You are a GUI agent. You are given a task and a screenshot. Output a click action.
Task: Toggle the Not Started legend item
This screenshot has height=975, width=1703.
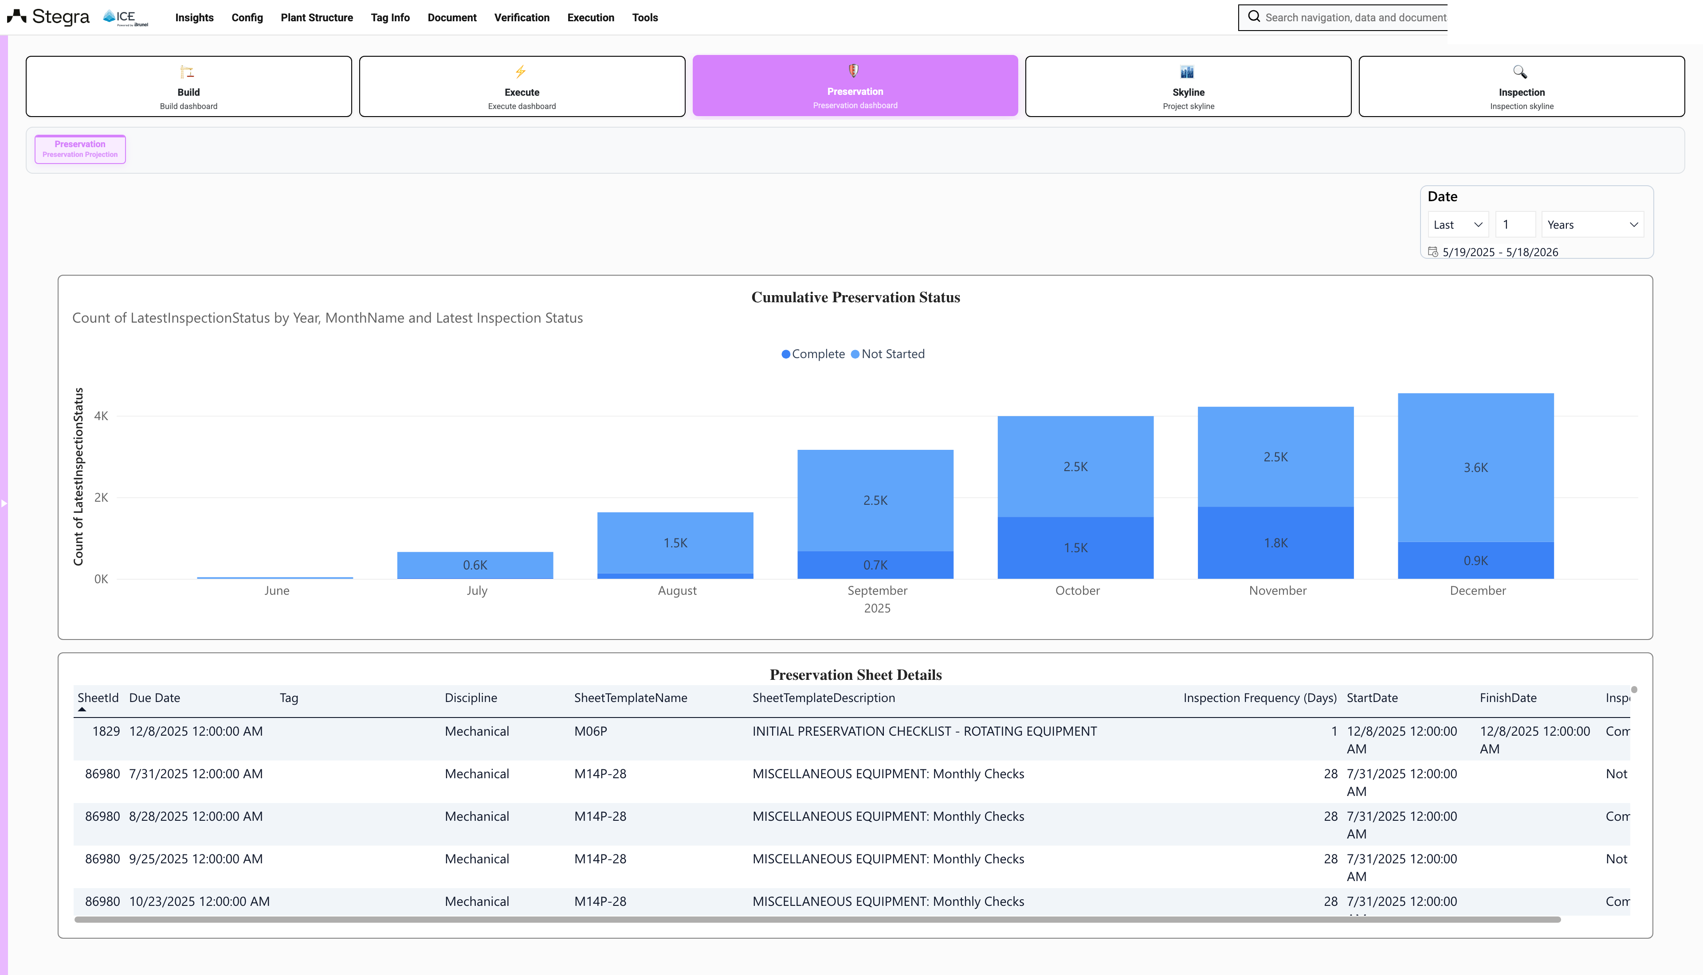888,354
